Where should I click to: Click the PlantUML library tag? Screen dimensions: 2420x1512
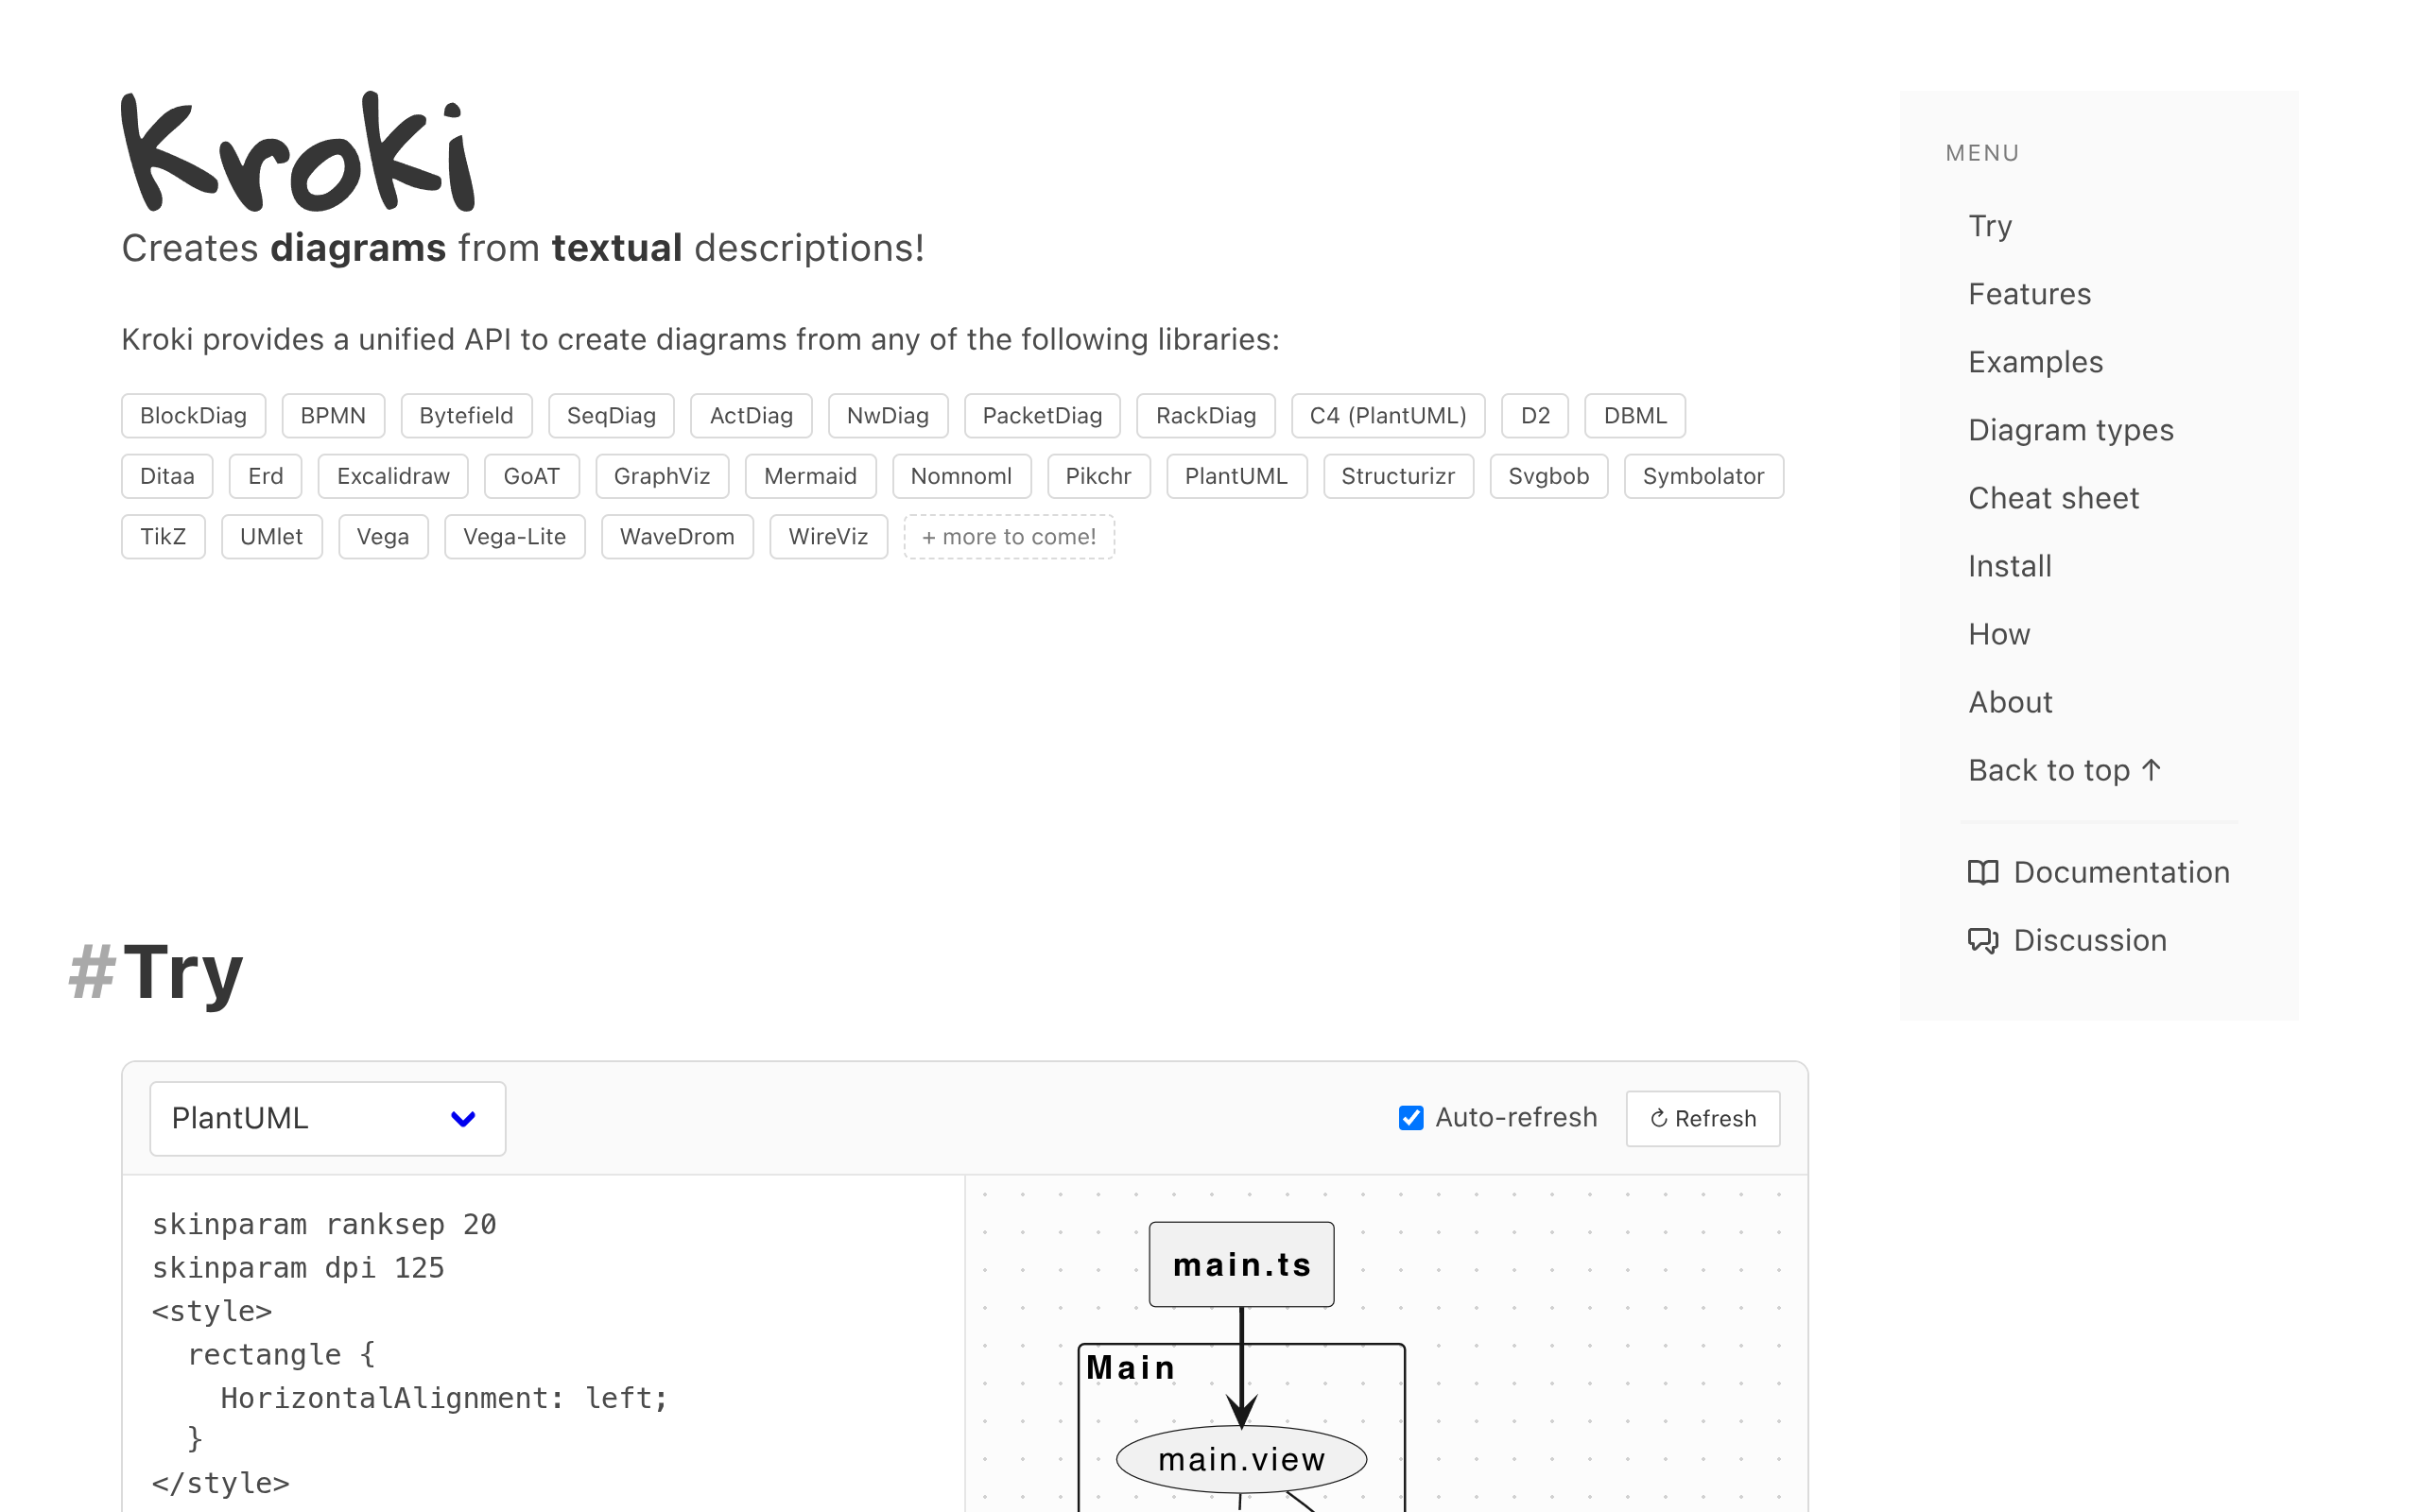pyautogui.click(x=1236, y=476)
